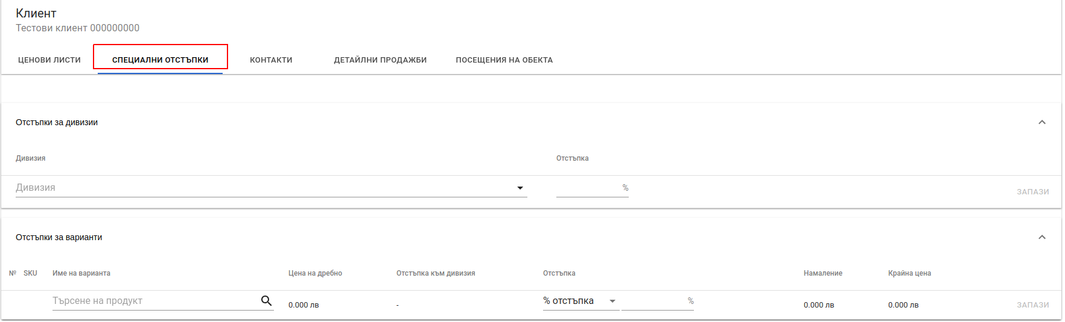Select the Специални отстъпки tab
This screenshot has width=1065, height=322.
(160, 60)
